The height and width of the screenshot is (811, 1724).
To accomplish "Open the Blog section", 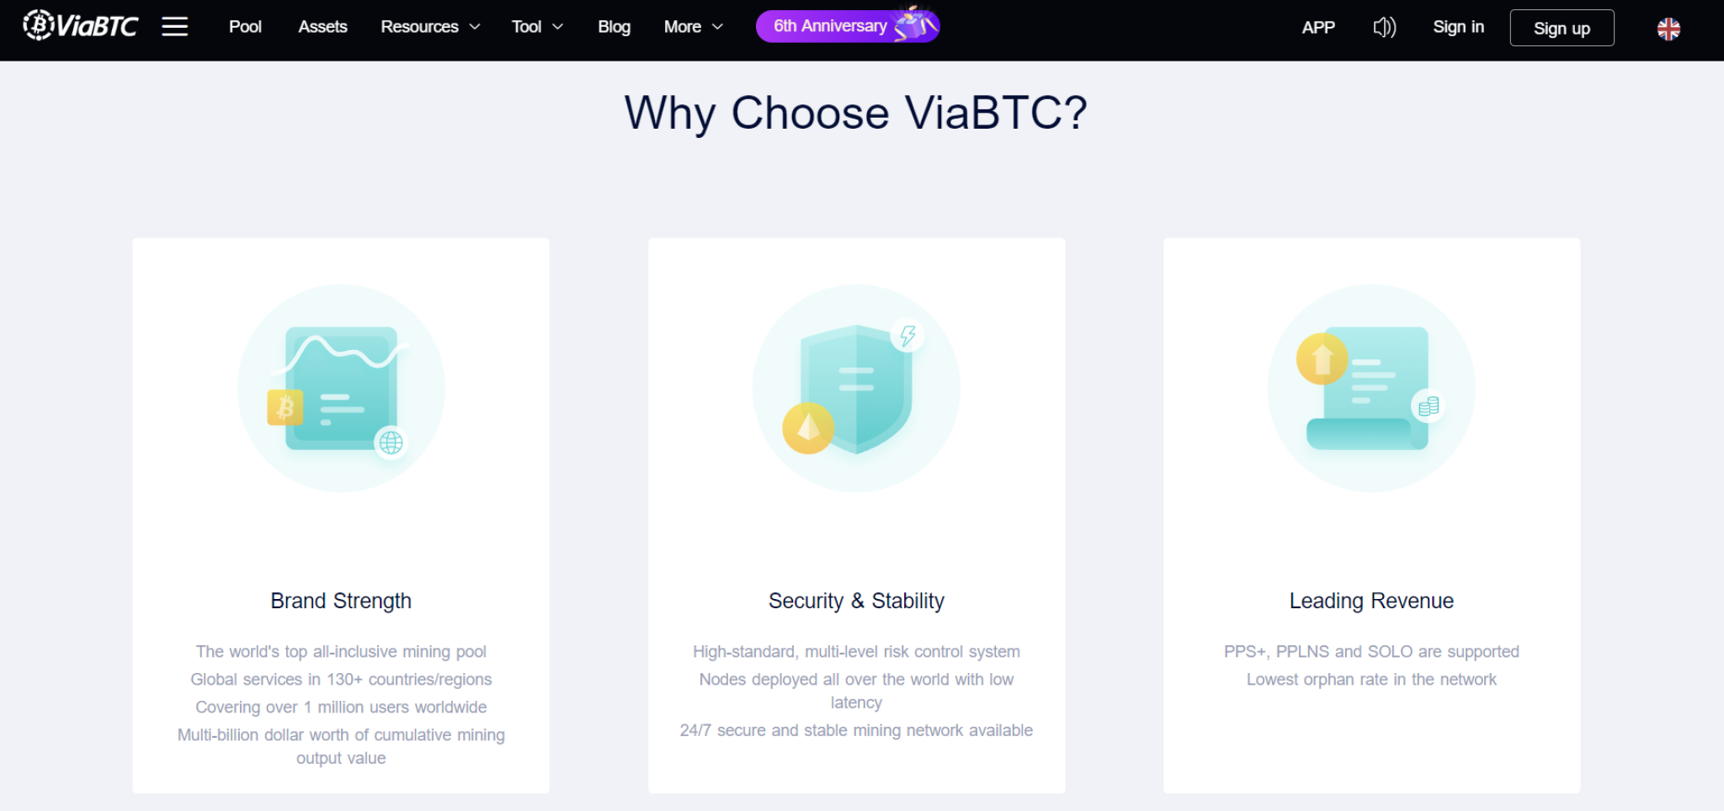I will (614, 26).
